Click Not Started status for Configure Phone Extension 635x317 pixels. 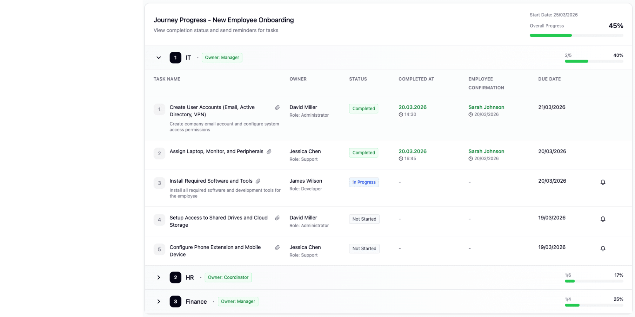click(364, 249)
